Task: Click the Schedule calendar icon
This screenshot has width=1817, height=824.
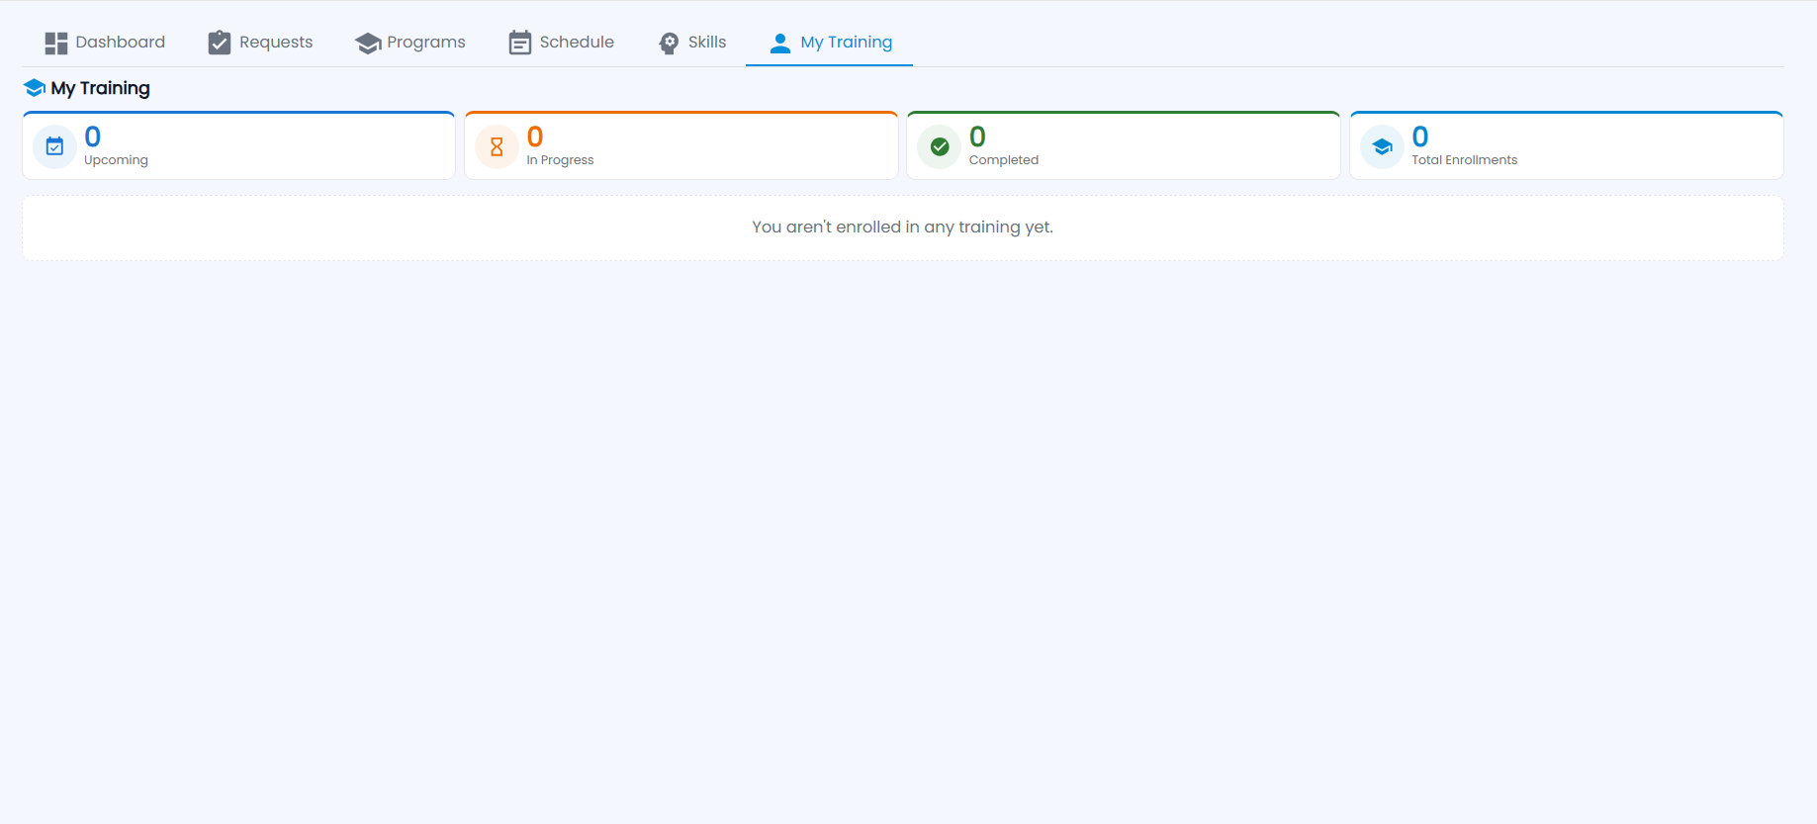Action: 520,43
